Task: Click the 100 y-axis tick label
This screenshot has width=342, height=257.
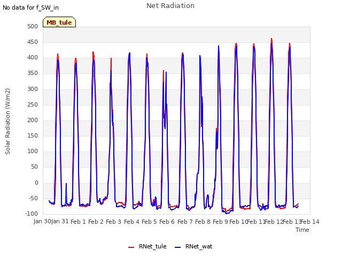Action: click(33, 151)
